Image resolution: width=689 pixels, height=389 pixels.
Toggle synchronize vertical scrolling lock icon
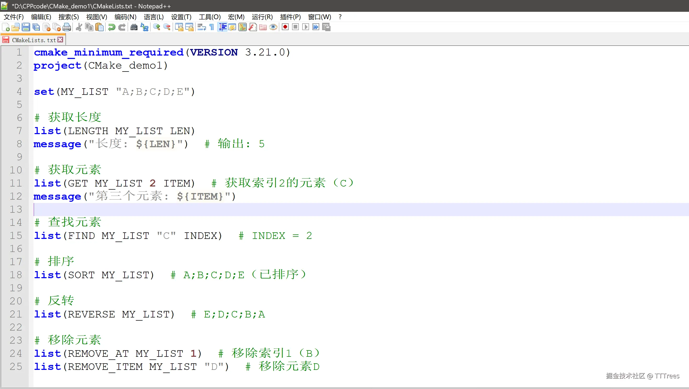click(x=179, y=27)
